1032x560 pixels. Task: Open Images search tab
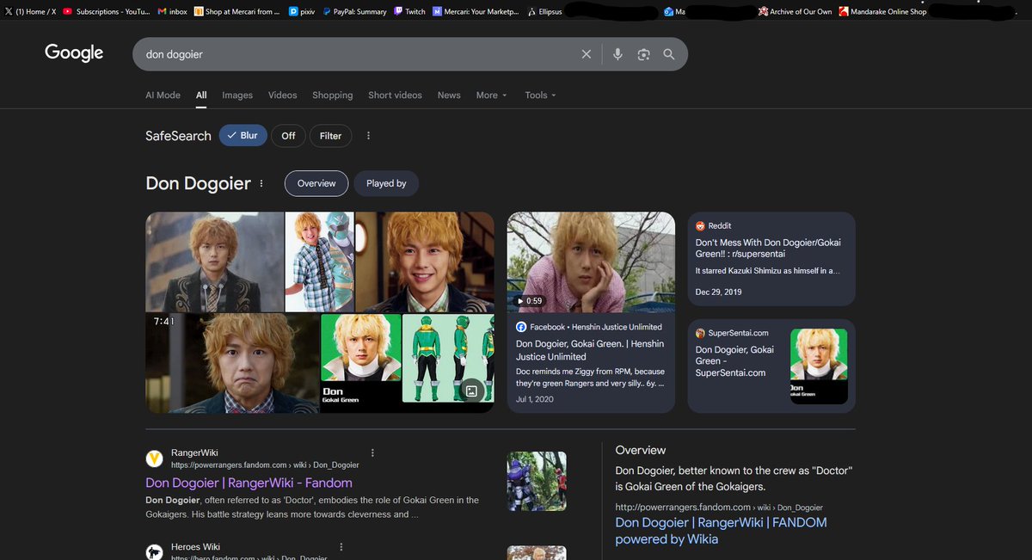(x=237, y=95)
